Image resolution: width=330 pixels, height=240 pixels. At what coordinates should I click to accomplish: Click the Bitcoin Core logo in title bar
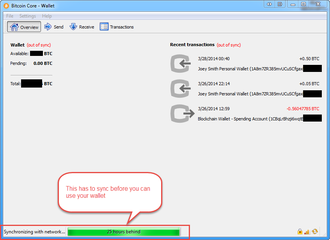6,6
